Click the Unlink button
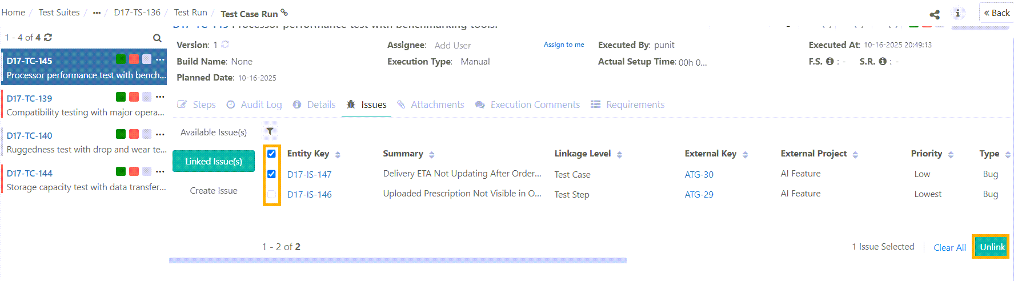The width and height of the screenshot is (1014, 281). [x=992, y=247]
